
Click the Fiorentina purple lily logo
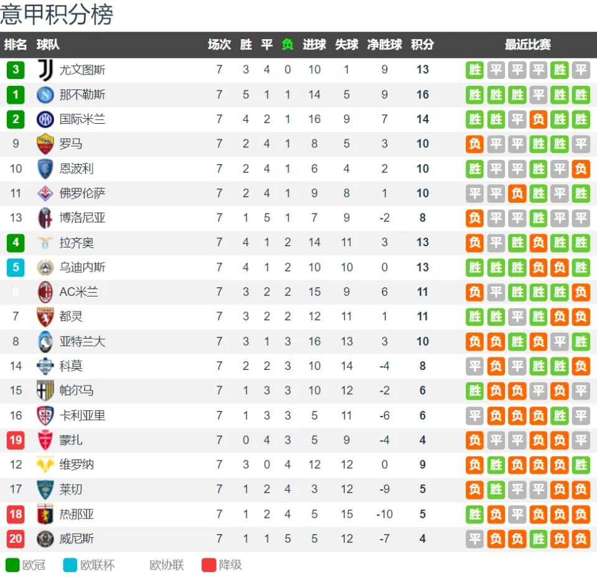click(45, 193)
